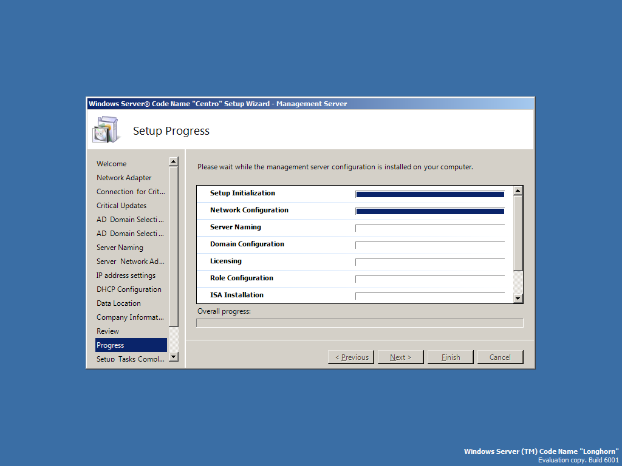Click the Setup Progress heading
Image resolution: width=622 pixels, height=466 pixels.
tap(171, 131)
